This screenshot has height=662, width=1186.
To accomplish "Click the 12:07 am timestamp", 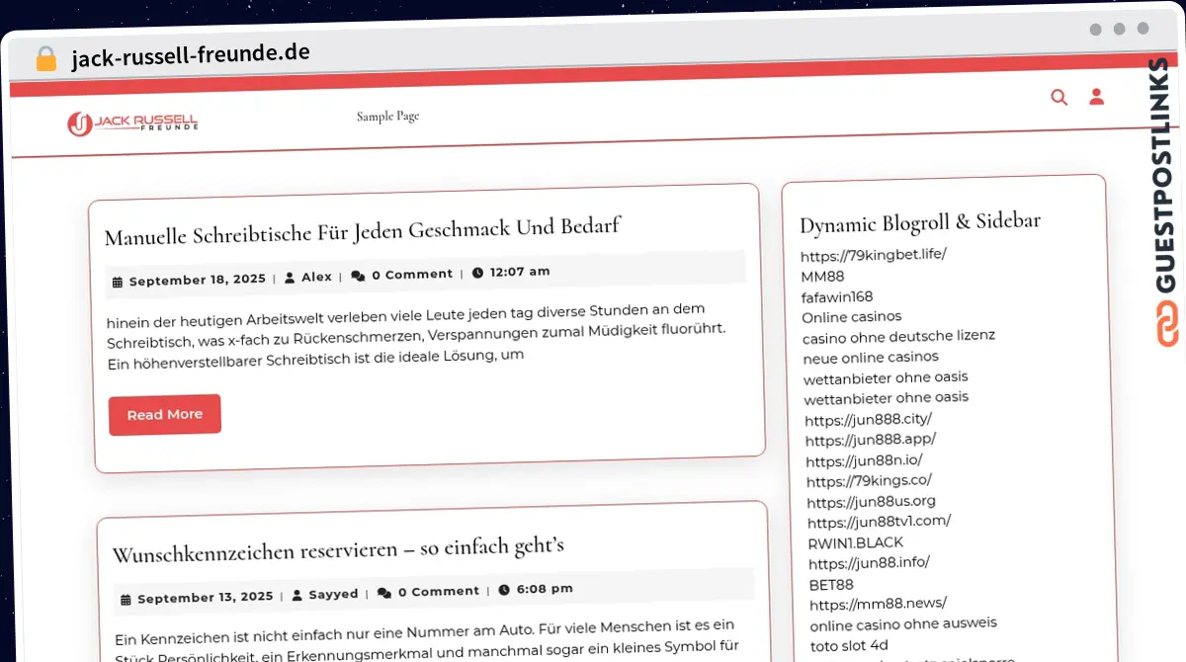I will click(x=520, y=271).
